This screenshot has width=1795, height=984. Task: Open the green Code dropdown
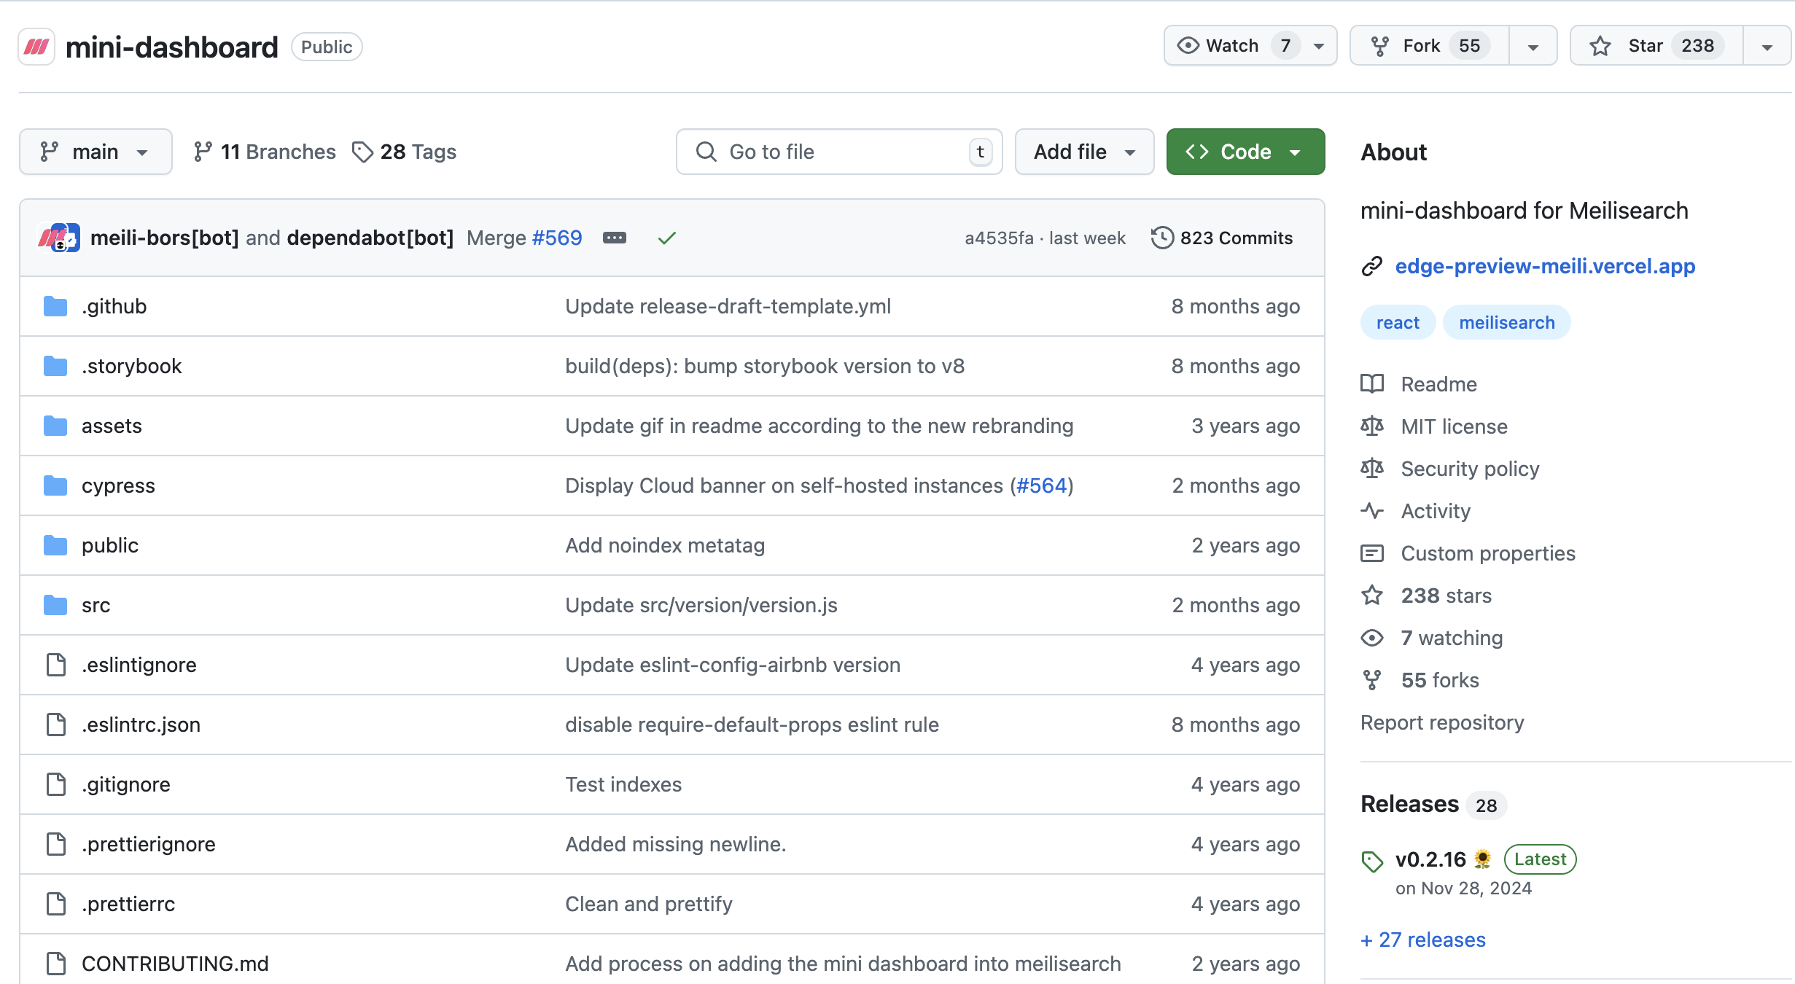tap(1245, 152)
